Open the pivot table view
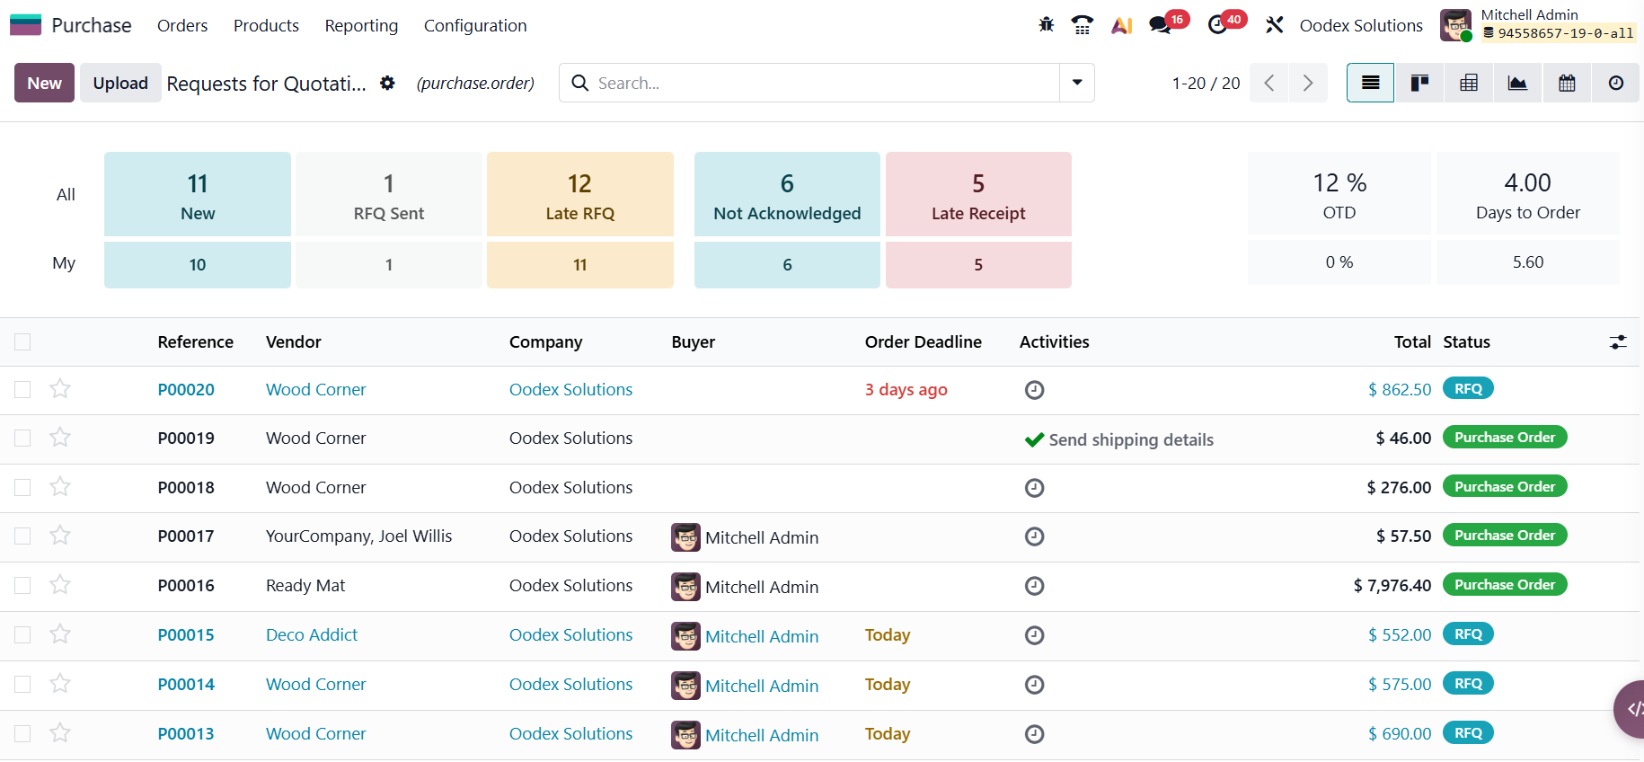 (x=1469, y=84)
